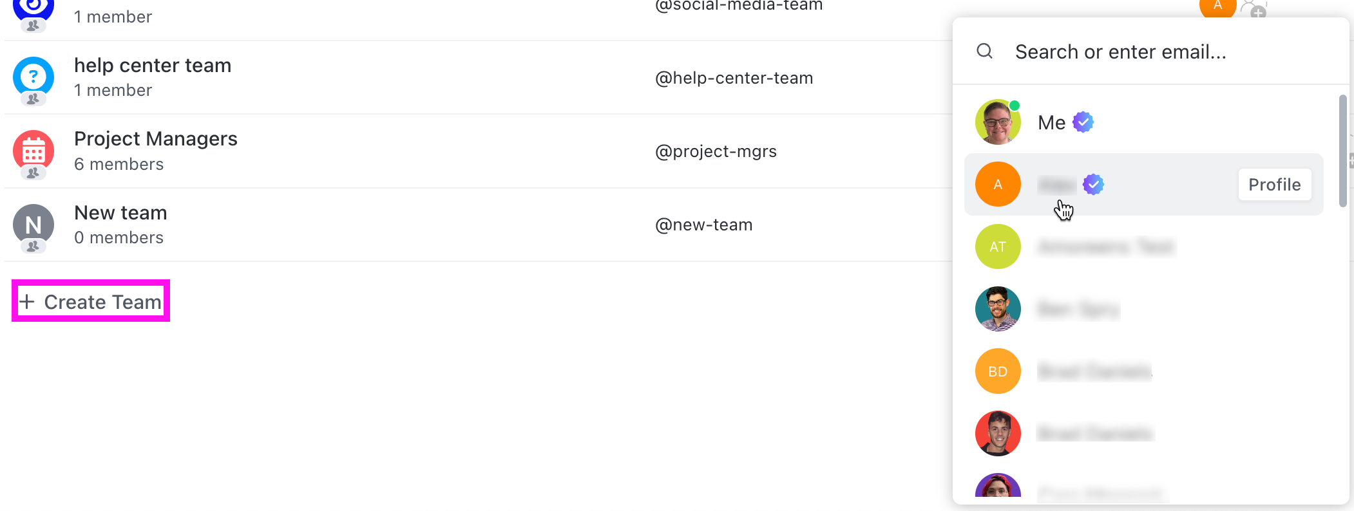The height and width of the screenshot is (511, 1354).
Task: Click the Project Managers calendar avatar
Action: coord(33,151)
